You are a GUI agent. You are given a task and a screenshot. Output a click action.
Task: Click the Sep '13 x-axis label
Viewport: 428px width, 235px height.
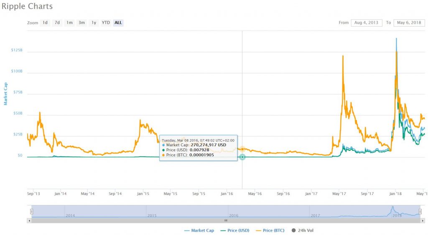(33, 194)
